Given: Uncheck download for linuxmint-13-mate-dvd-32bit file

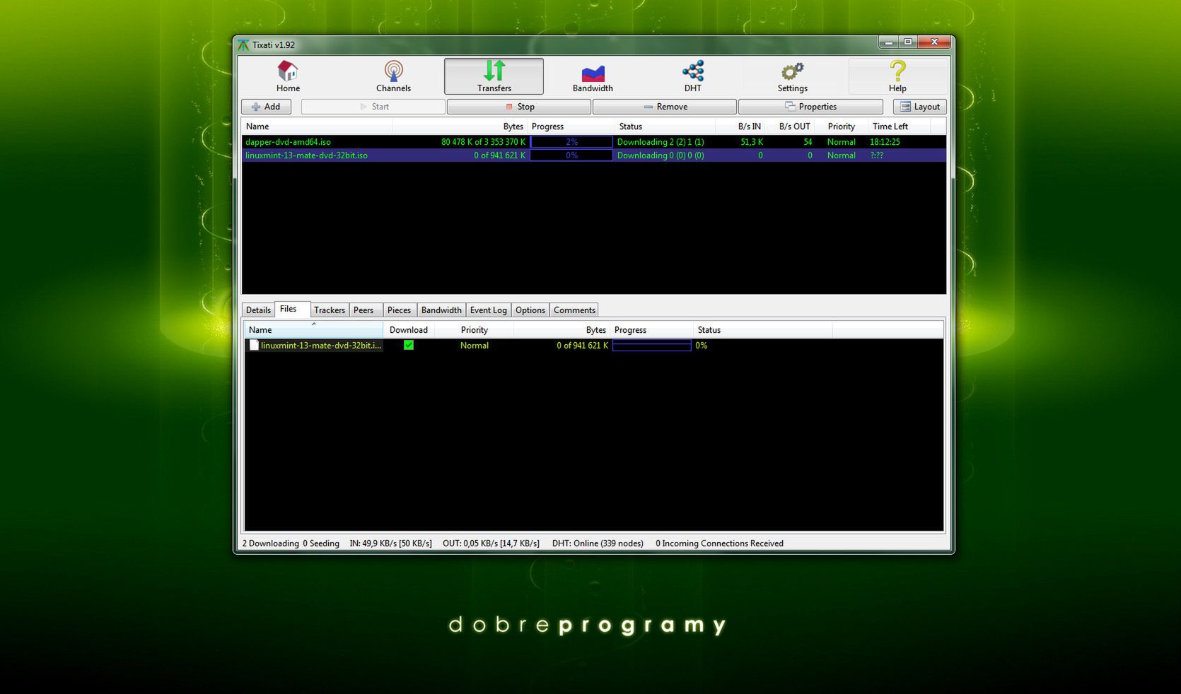Looking at the screenshot, I should pos(408,346).
